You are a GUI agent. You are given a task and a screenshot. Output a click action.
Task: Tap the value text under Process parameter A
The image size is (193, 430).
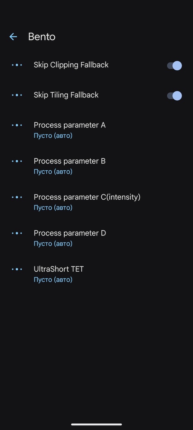(x=53, y=136)
